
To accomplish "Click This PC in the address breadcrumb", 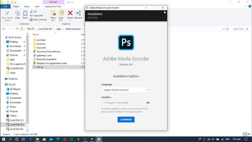I will click(x=31, y=29).
